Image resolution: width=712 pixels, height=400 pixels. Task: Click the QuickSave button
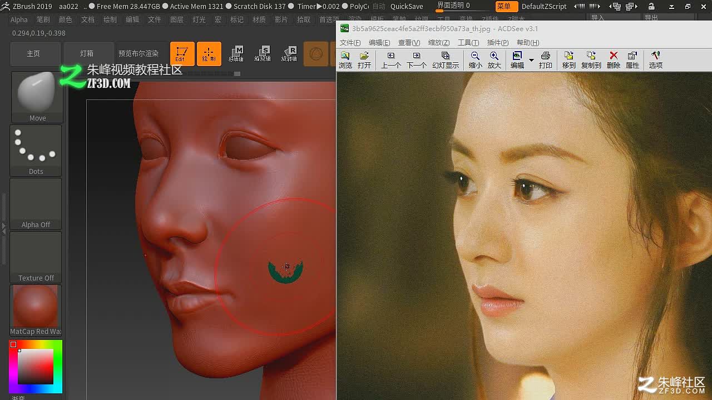click(407, 6)
